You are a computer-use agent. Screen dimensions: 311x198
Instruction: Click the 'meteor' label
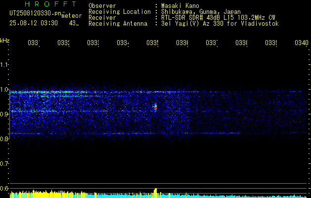tap(72, 16)
